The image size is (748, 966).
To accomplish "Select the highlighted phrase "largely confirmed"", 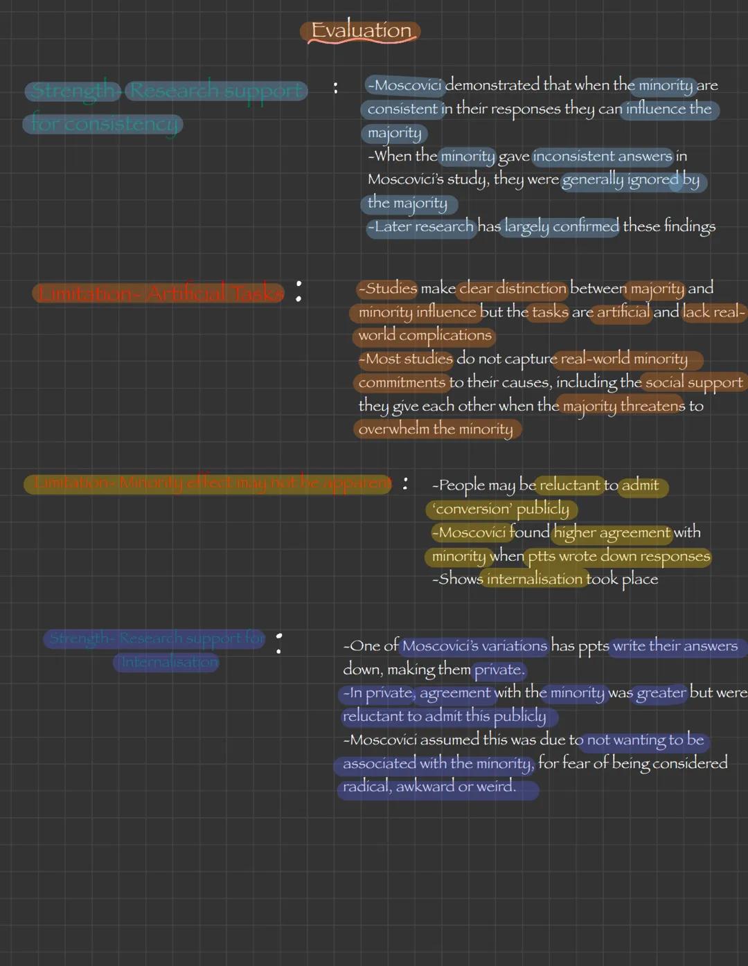I will 561,226.
